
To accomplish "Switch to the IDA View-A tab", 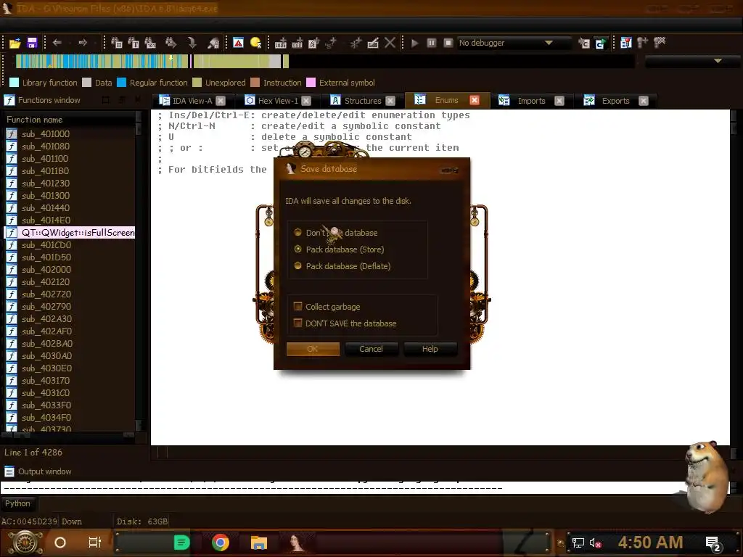I will tap(192, 101).
